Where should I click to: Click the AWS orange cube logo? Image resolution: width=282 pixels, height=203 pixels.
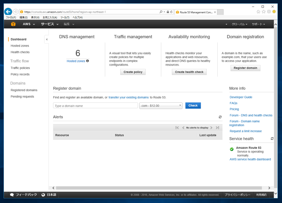pos(13,24)
